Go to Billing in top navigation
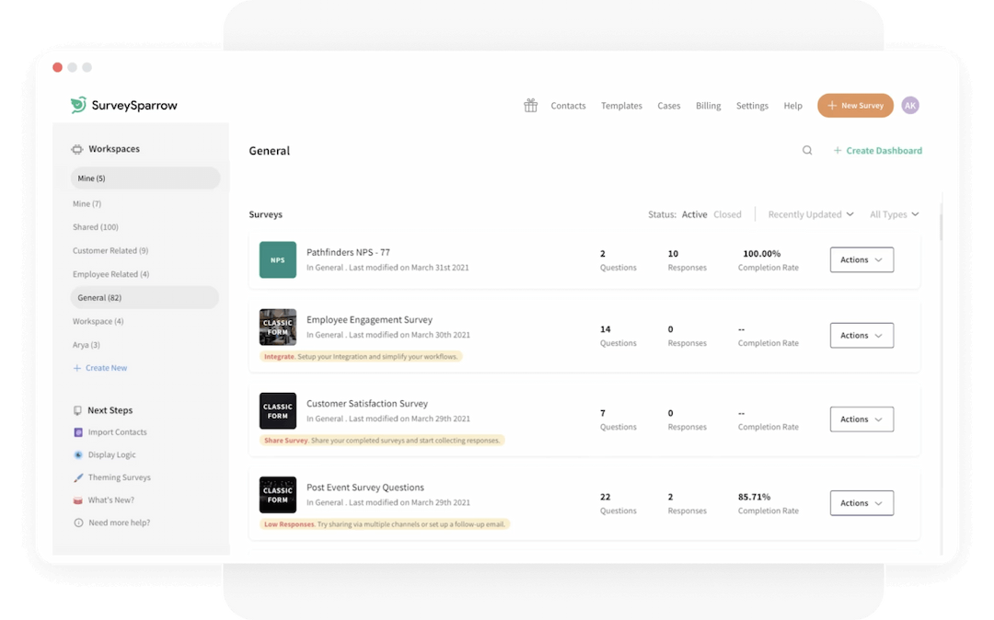Viewport: 994px width, 620px height. coord(708,106)
